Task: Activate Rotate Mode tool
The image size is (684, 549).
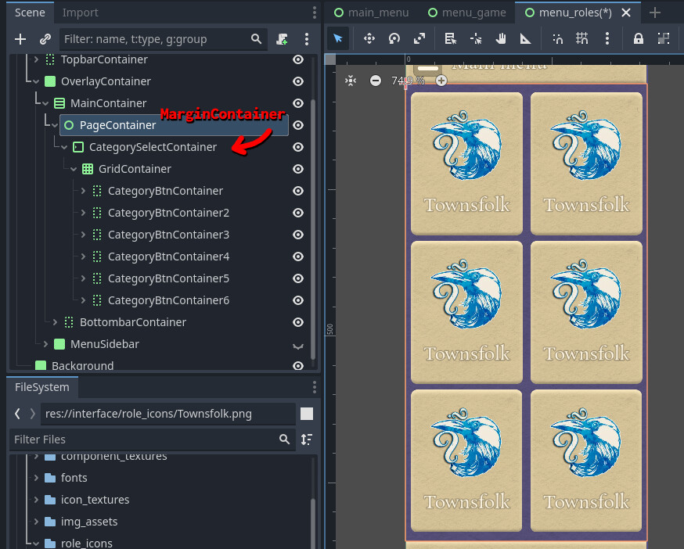Action: [x=394, y=38]
